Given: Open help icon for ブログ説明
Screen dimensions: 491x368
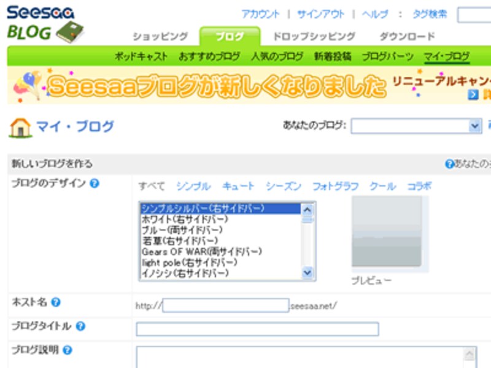Looking at the screenshot, I should 68,350.
